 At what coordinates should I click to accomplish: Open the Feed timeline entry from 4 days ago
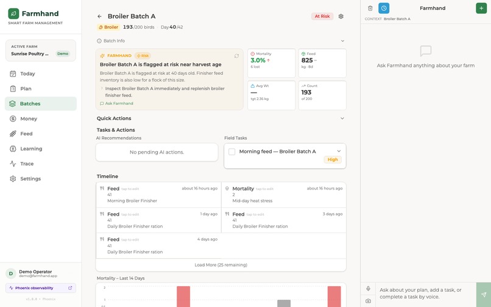coord(158,245)
